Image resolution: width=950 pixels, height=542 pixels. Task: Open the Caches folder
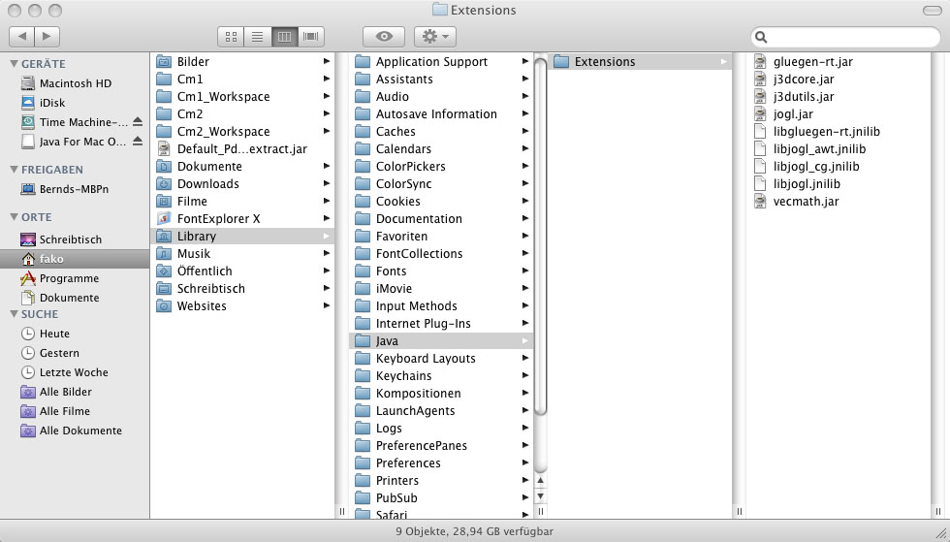pos(441,131)
